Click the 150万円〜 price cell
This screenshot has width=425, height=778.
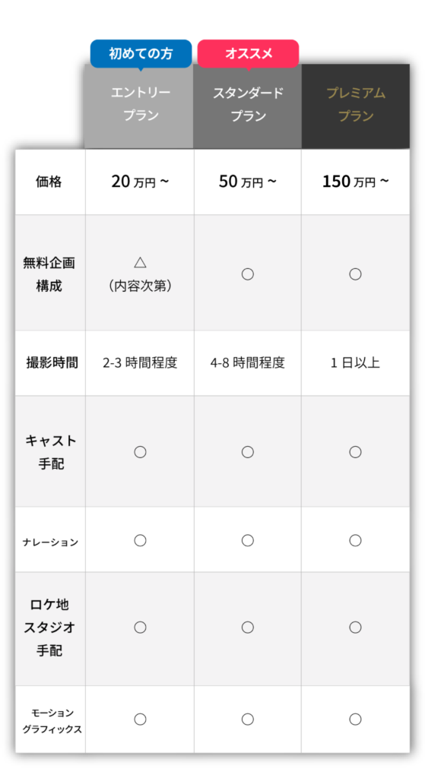356,182
